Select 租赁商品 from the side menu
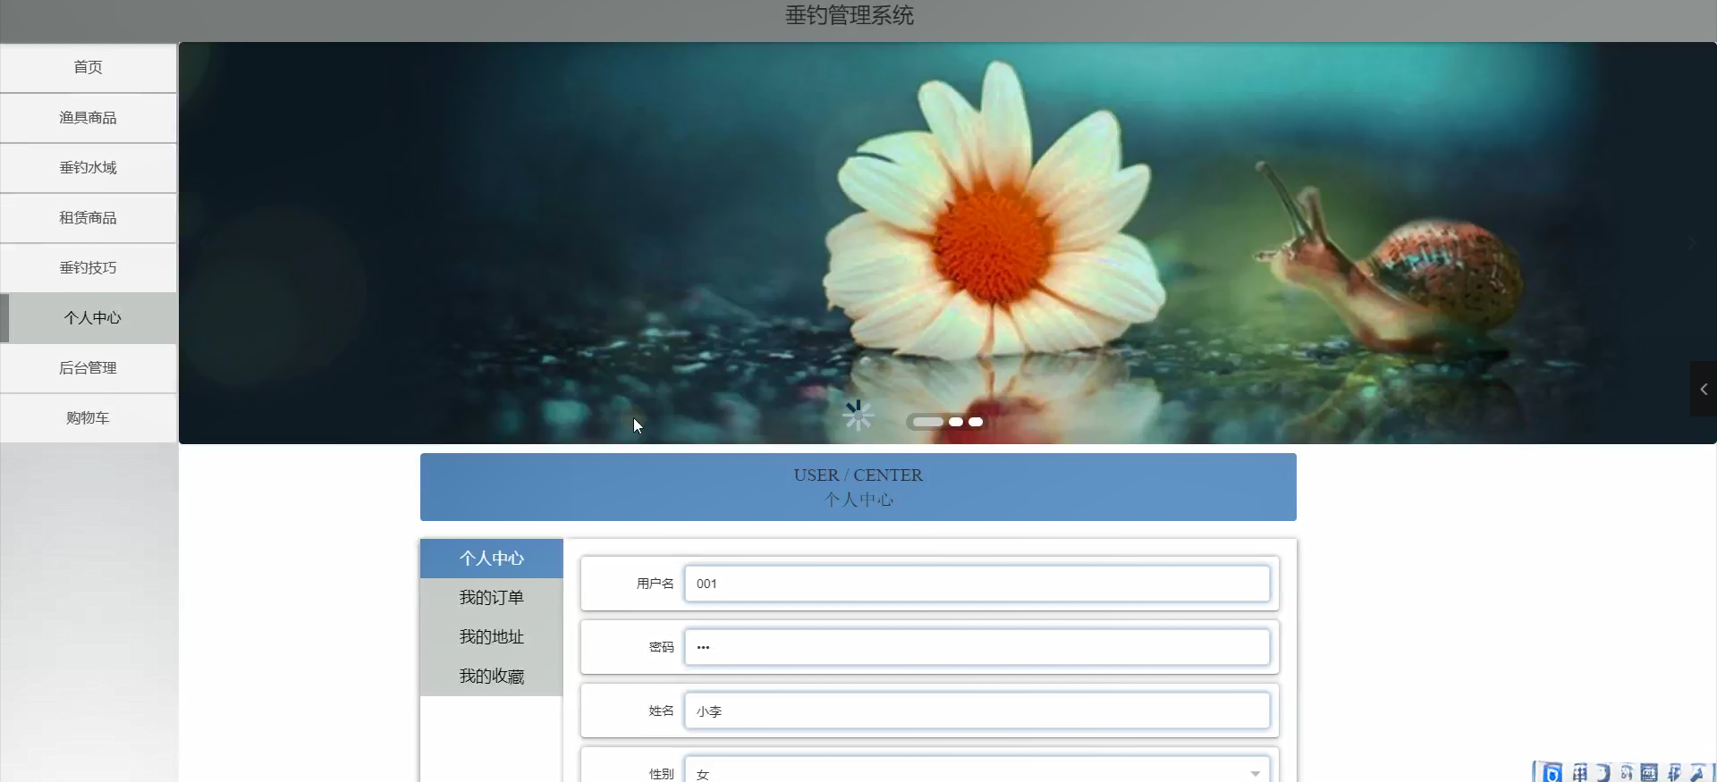Image resolution: width=1717 pixels, height=782 pixels. click(x=88, y=218)
